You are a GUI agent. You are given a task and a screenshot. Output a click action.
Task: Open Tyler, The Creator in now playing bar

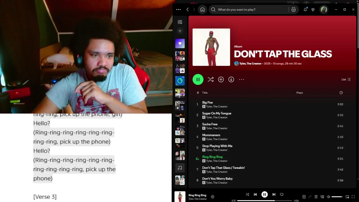pos(197,199)
